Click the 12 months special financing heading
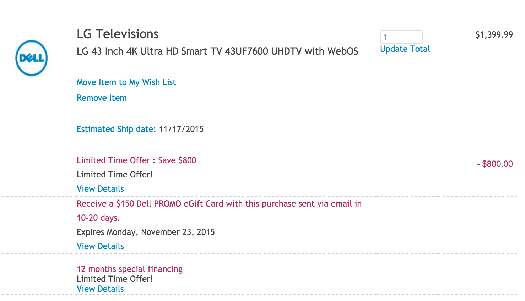The width and height of the screenshot is (525, 301). point(129,269)
